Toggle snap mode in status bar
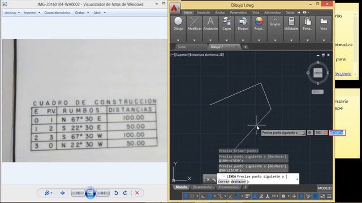The image size is (362, 203). pyautogui.click(x=192, y=196)
